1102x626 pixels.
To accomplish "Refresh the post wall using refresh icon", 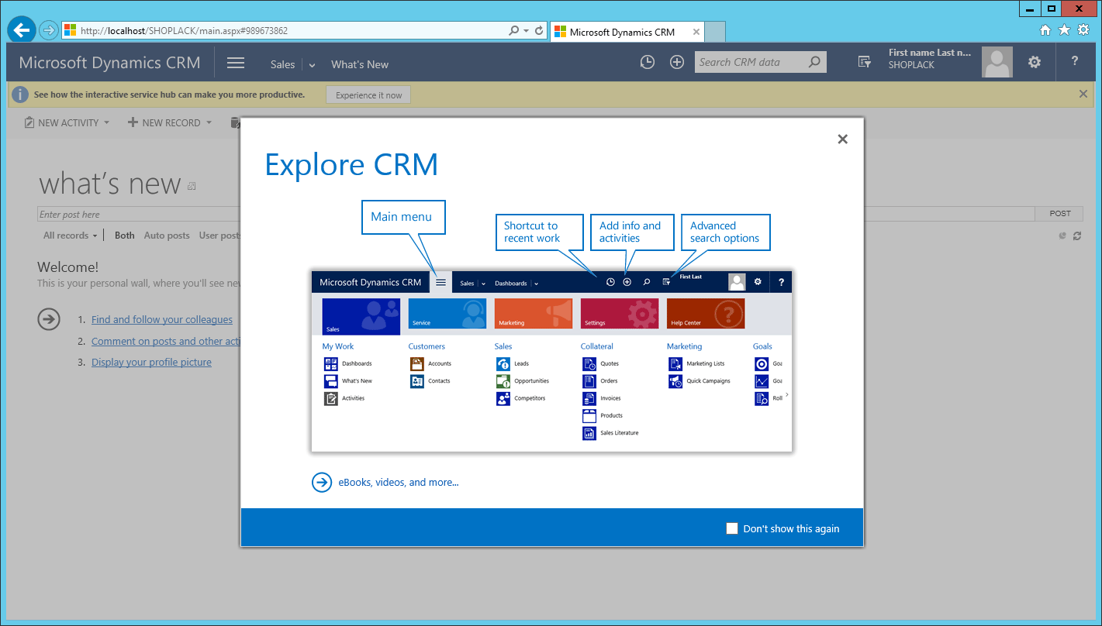I will coord(1077,236).
